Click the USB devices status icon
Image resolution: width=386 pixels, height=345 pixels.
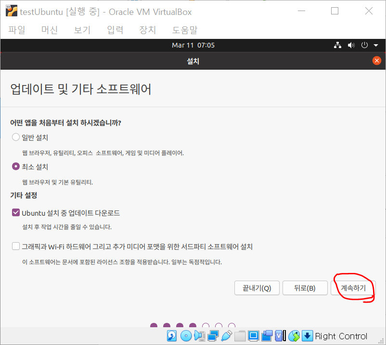227,336
